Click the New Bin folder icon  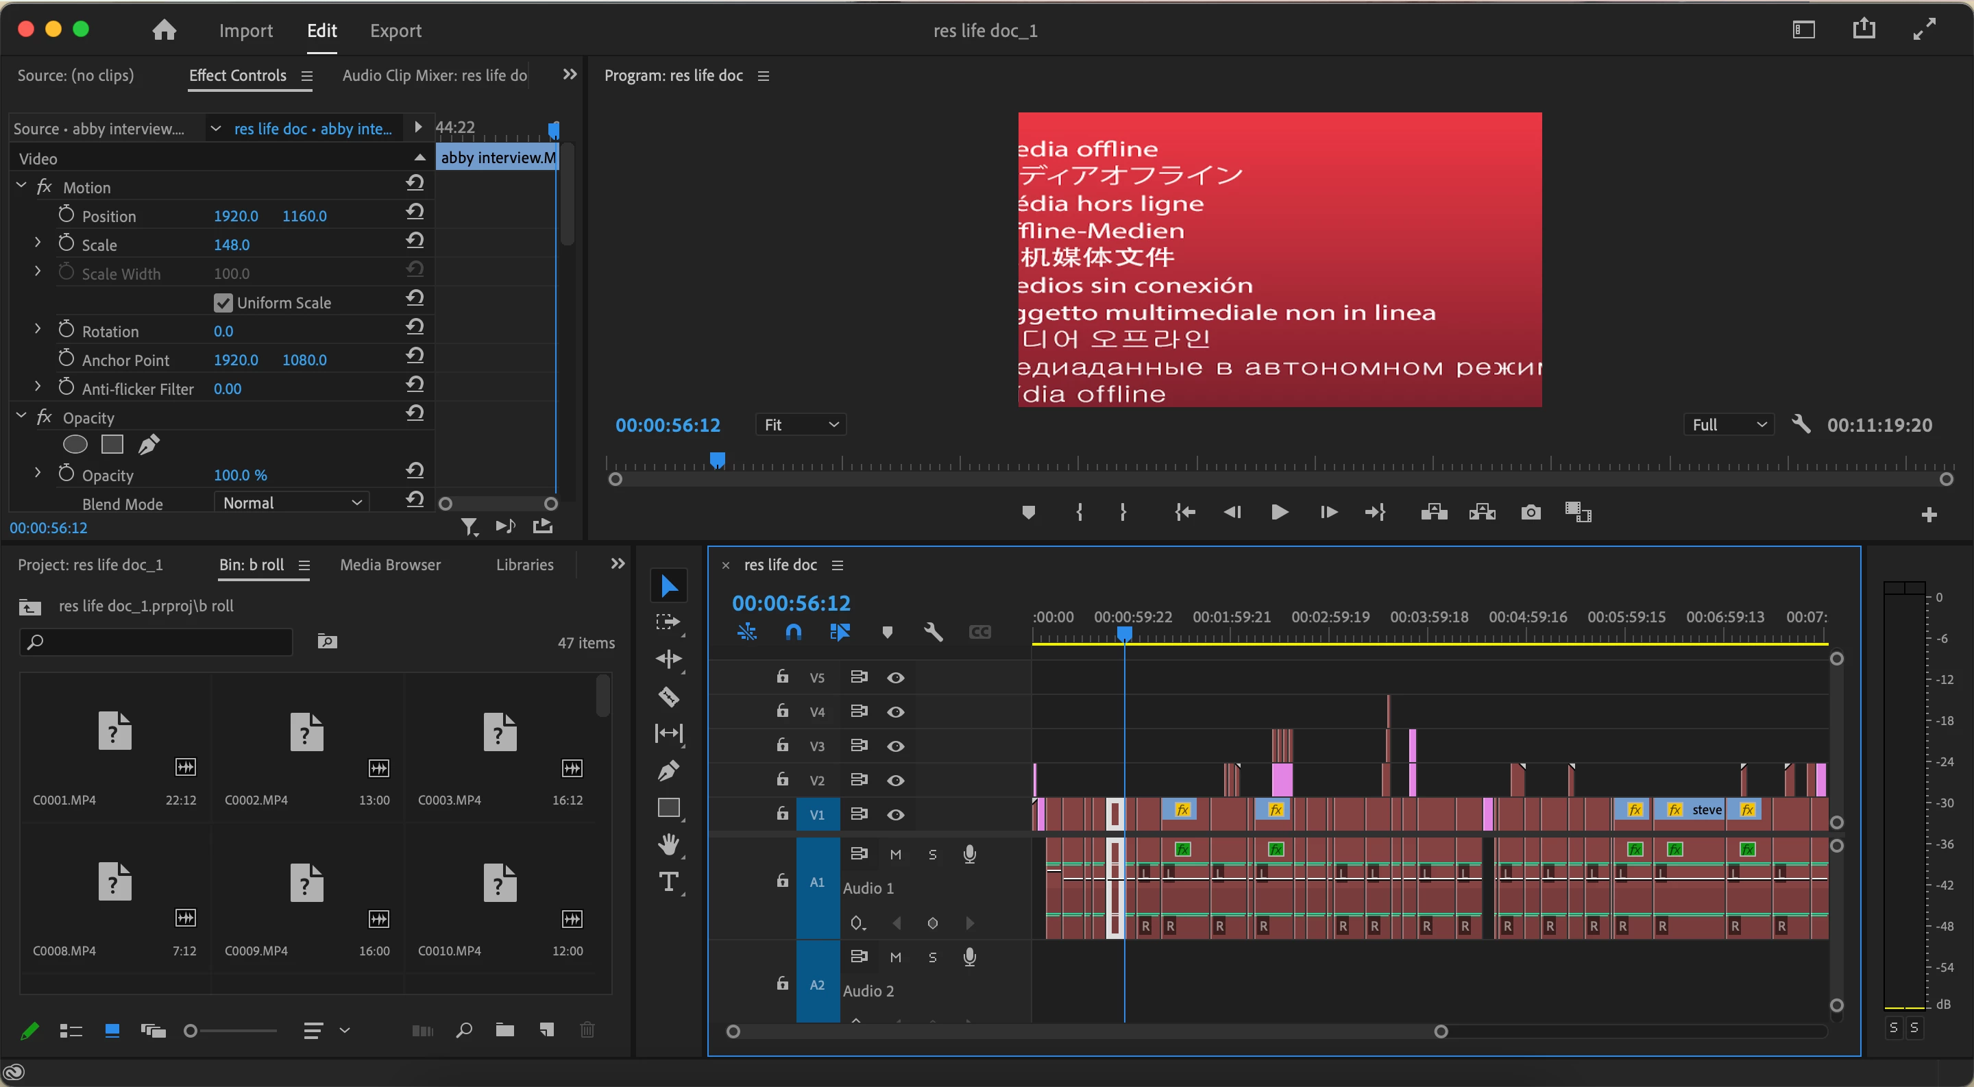pos(505,1030)
